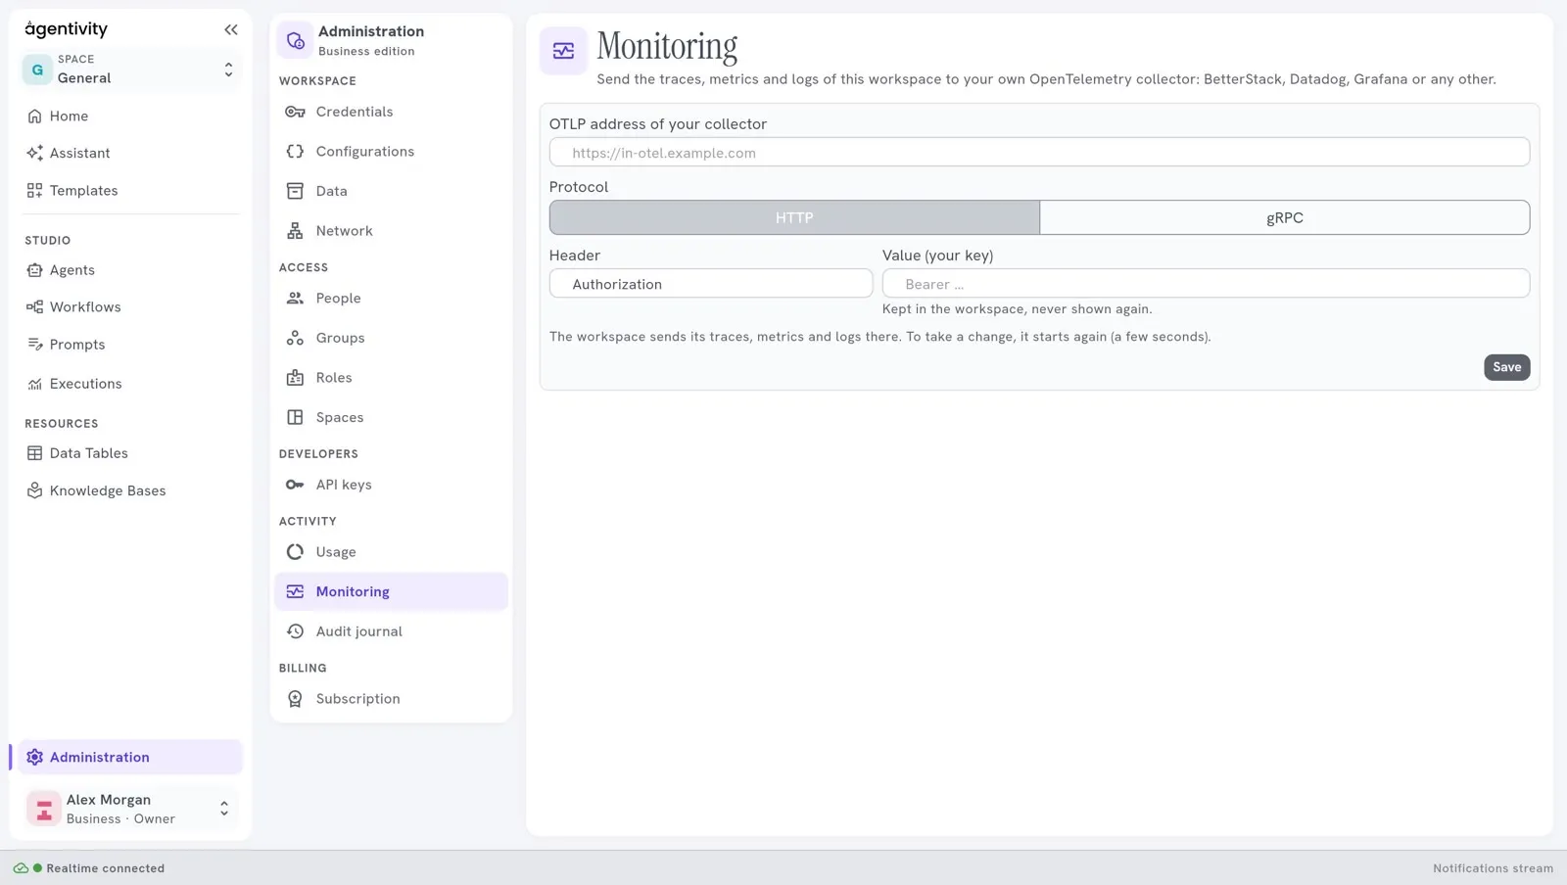Open the Alex Morgan account menu

pos(130,809)
